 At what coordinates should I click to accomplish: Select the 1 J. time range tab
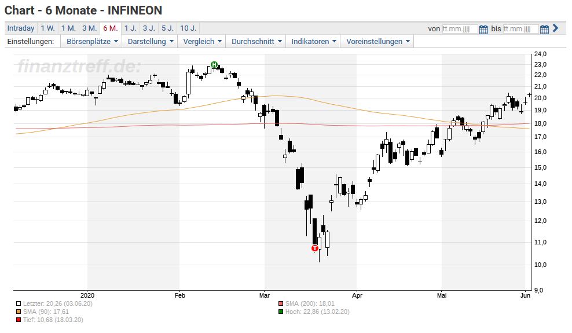click(x=130, y=28)
